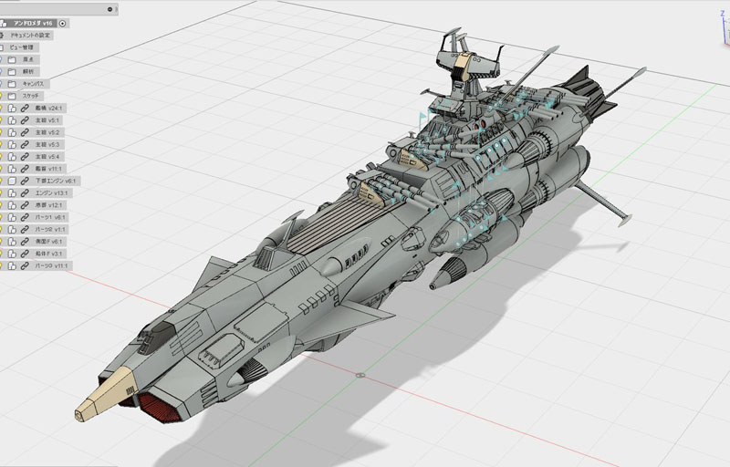Screen dimensions: 730x467
Task: Select the v12:1 component label
Action: click(x=48, y=205)
